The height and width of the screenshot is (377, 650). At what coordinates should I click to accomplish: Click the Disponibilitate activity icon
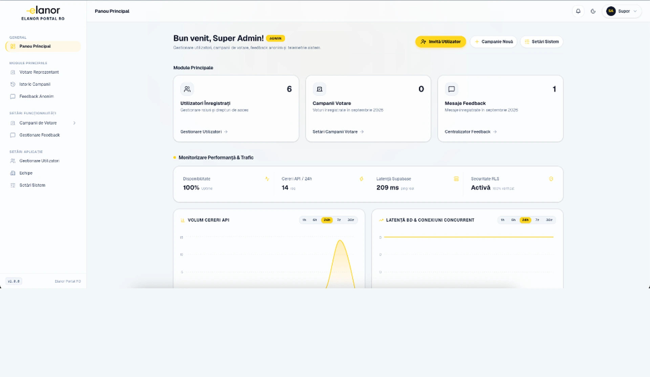coord(267,179)
